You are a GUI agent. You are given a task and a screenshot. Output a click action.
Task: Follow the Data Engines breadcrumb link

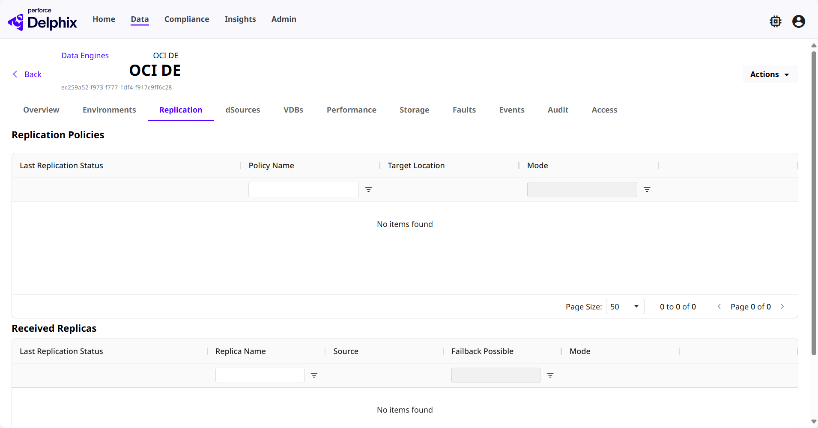[x=85, y=56]
